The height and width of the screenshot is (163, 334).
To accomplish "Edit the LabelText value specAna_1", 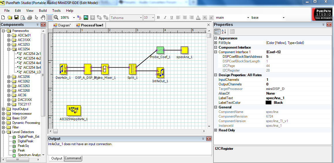I will (x=299, y=98).
